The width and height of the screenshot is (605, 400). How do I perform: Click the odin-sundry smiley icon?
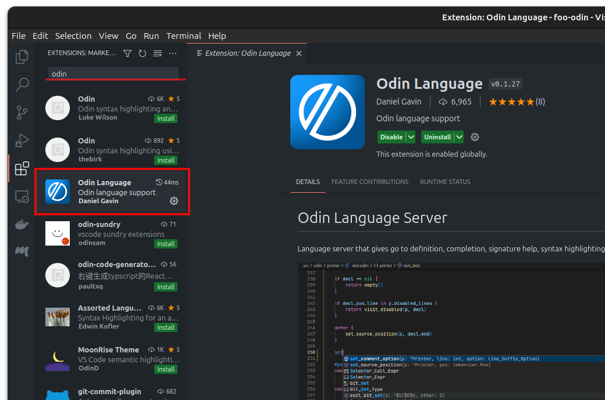tap(58, 233)
